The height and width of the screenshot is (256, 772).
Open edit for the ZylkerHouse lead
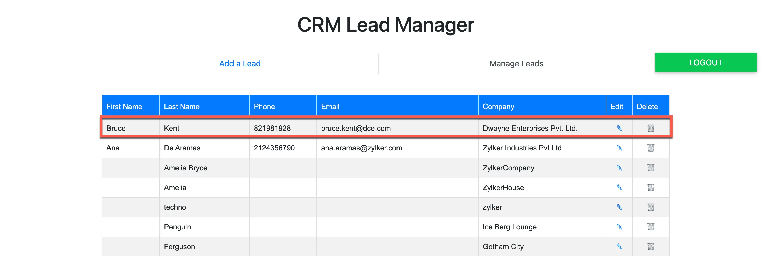pyautogui.click(x=619, y=188)
